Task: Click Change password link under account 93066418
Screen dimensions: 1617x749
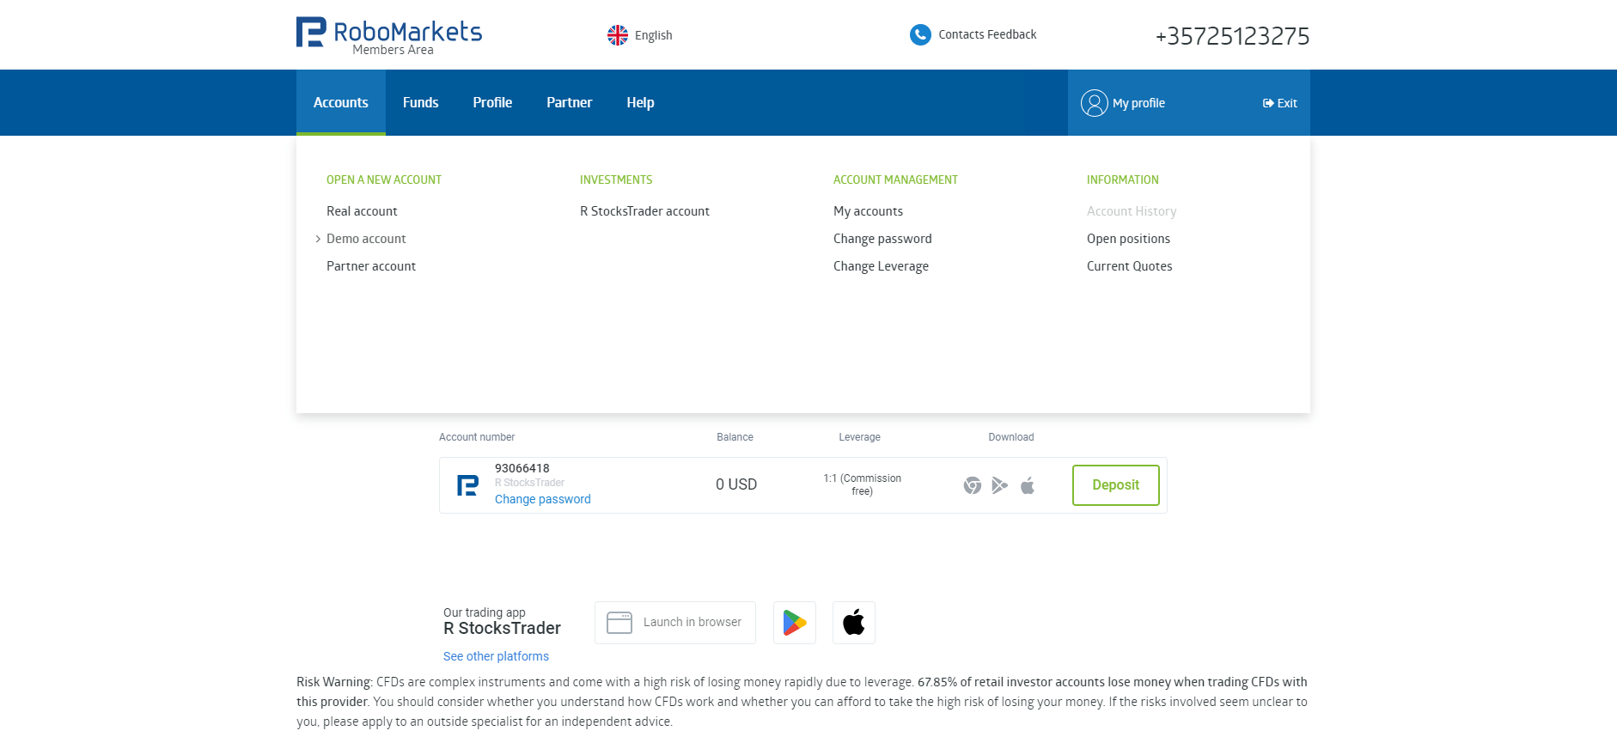Action: tap(543, 499)
